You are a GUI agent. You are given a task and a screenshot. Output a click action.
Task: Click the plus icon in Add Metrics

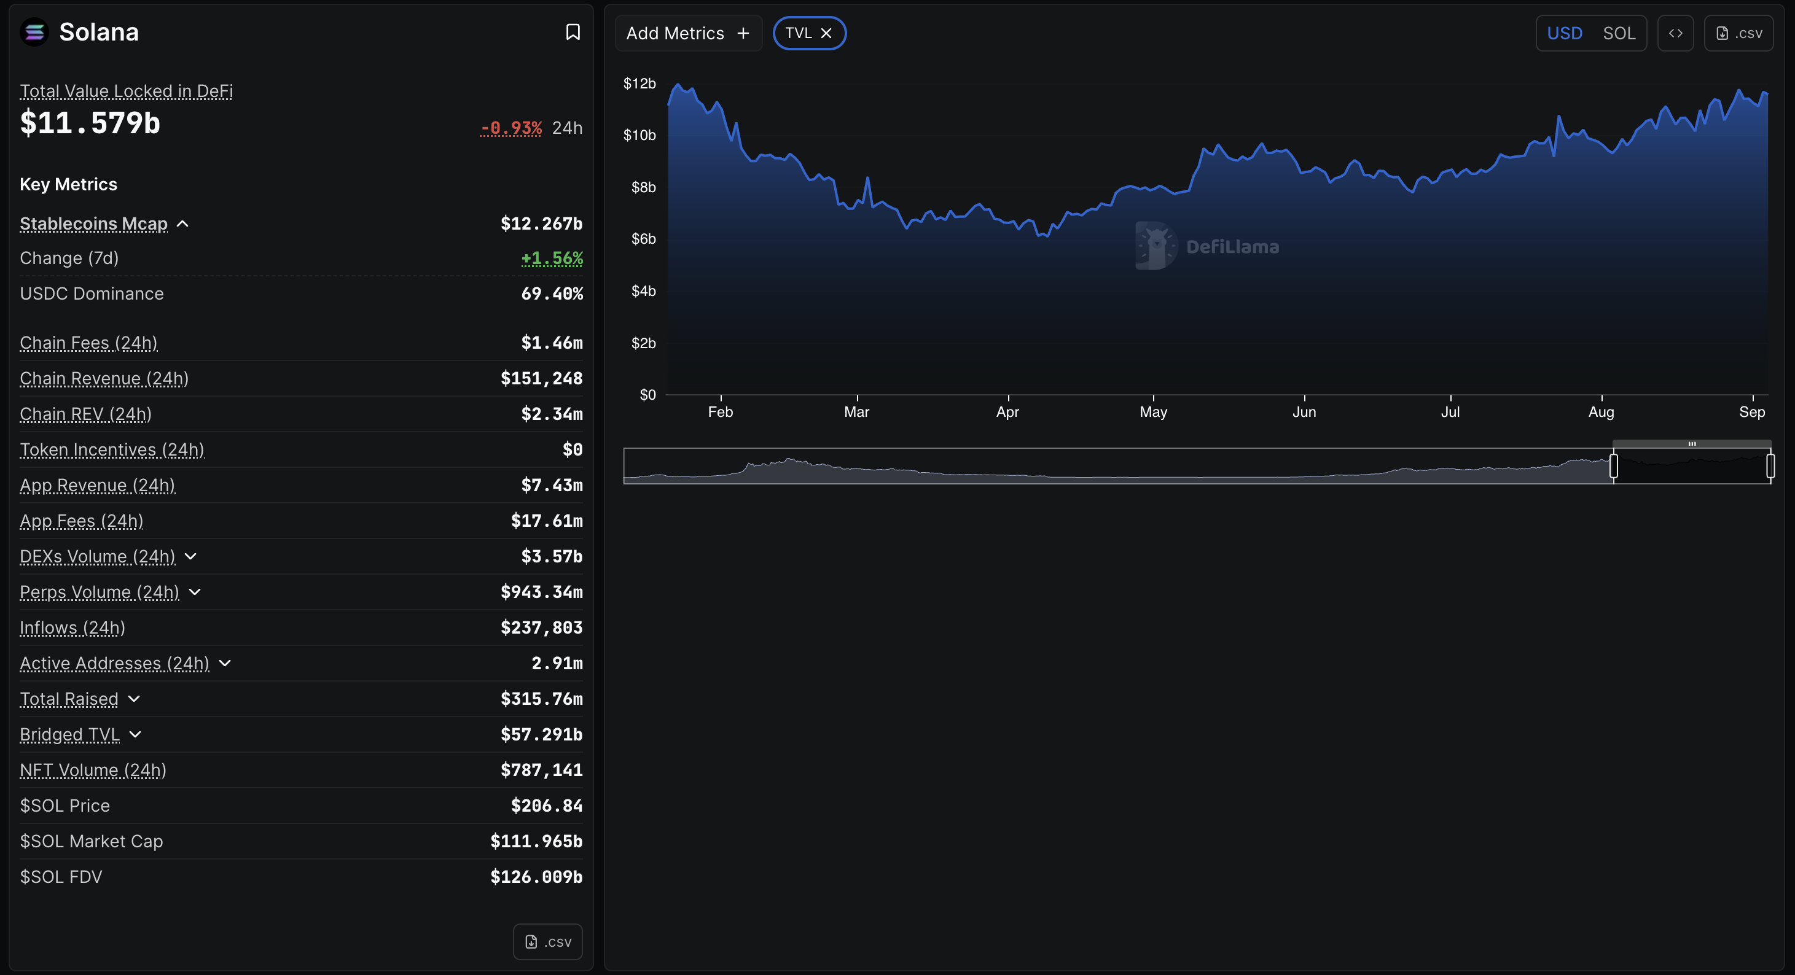[x=743, y=33]
